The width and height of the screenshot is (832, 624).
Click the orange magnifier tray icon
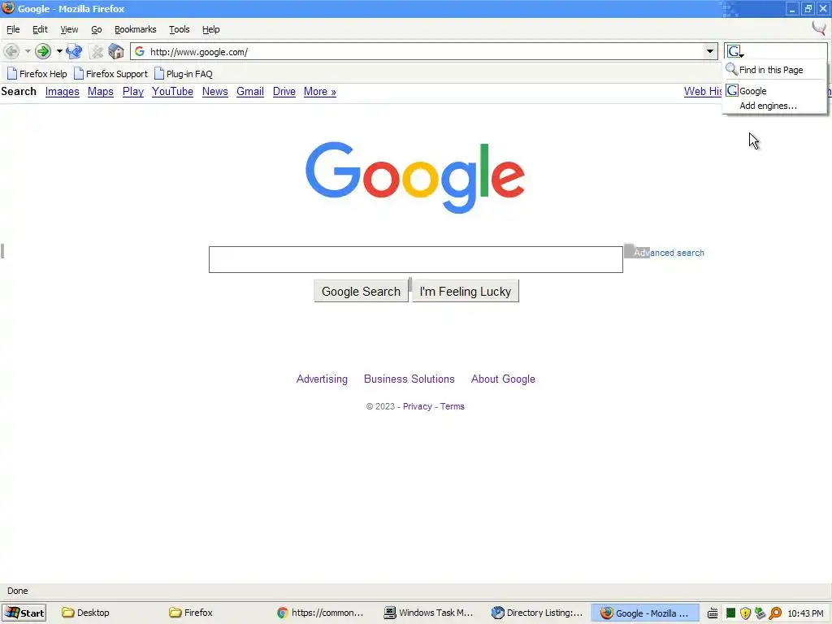click(775, 613)
